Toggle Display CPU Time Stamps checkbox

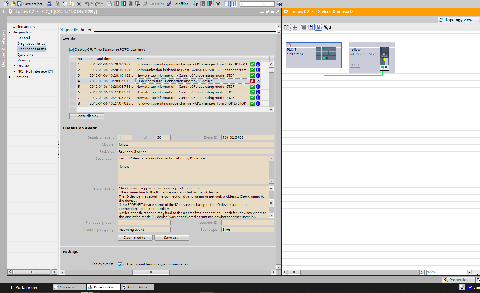71,50
